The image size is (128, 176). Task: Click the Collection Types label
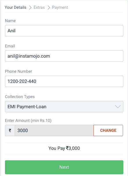(x=20, y=97)
